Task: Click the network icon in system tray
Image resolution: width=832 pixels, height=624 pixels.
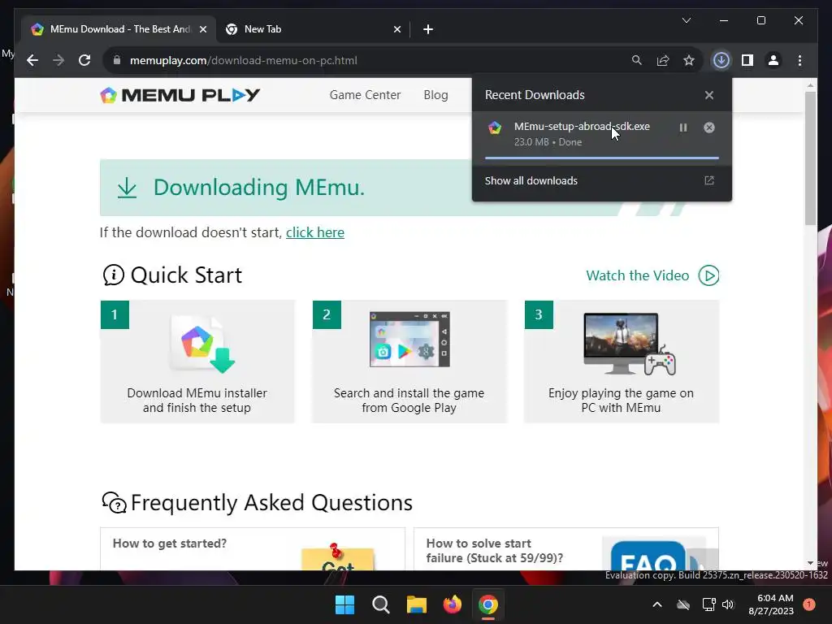Action: pyautogui.click(x=708, y=604)
